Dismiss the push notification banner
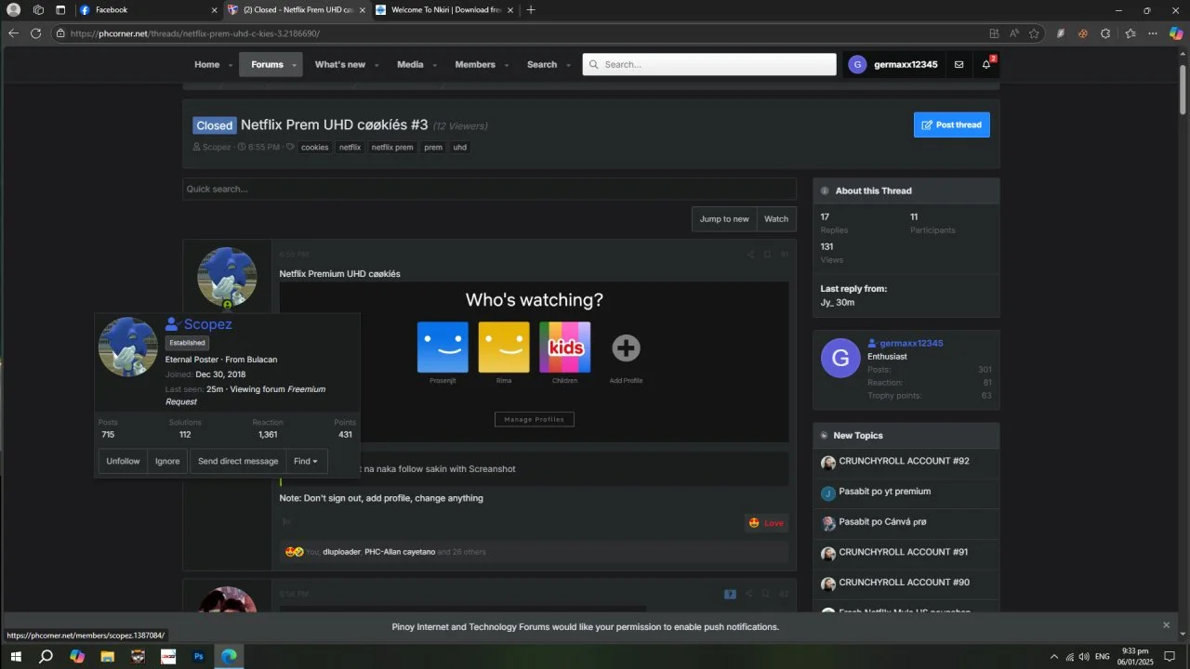The image size is (1190, 669). [x=1166, y=625]
